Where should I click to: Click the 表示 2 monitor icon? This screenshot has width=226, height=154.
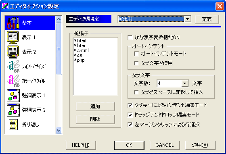pos(13,52)
